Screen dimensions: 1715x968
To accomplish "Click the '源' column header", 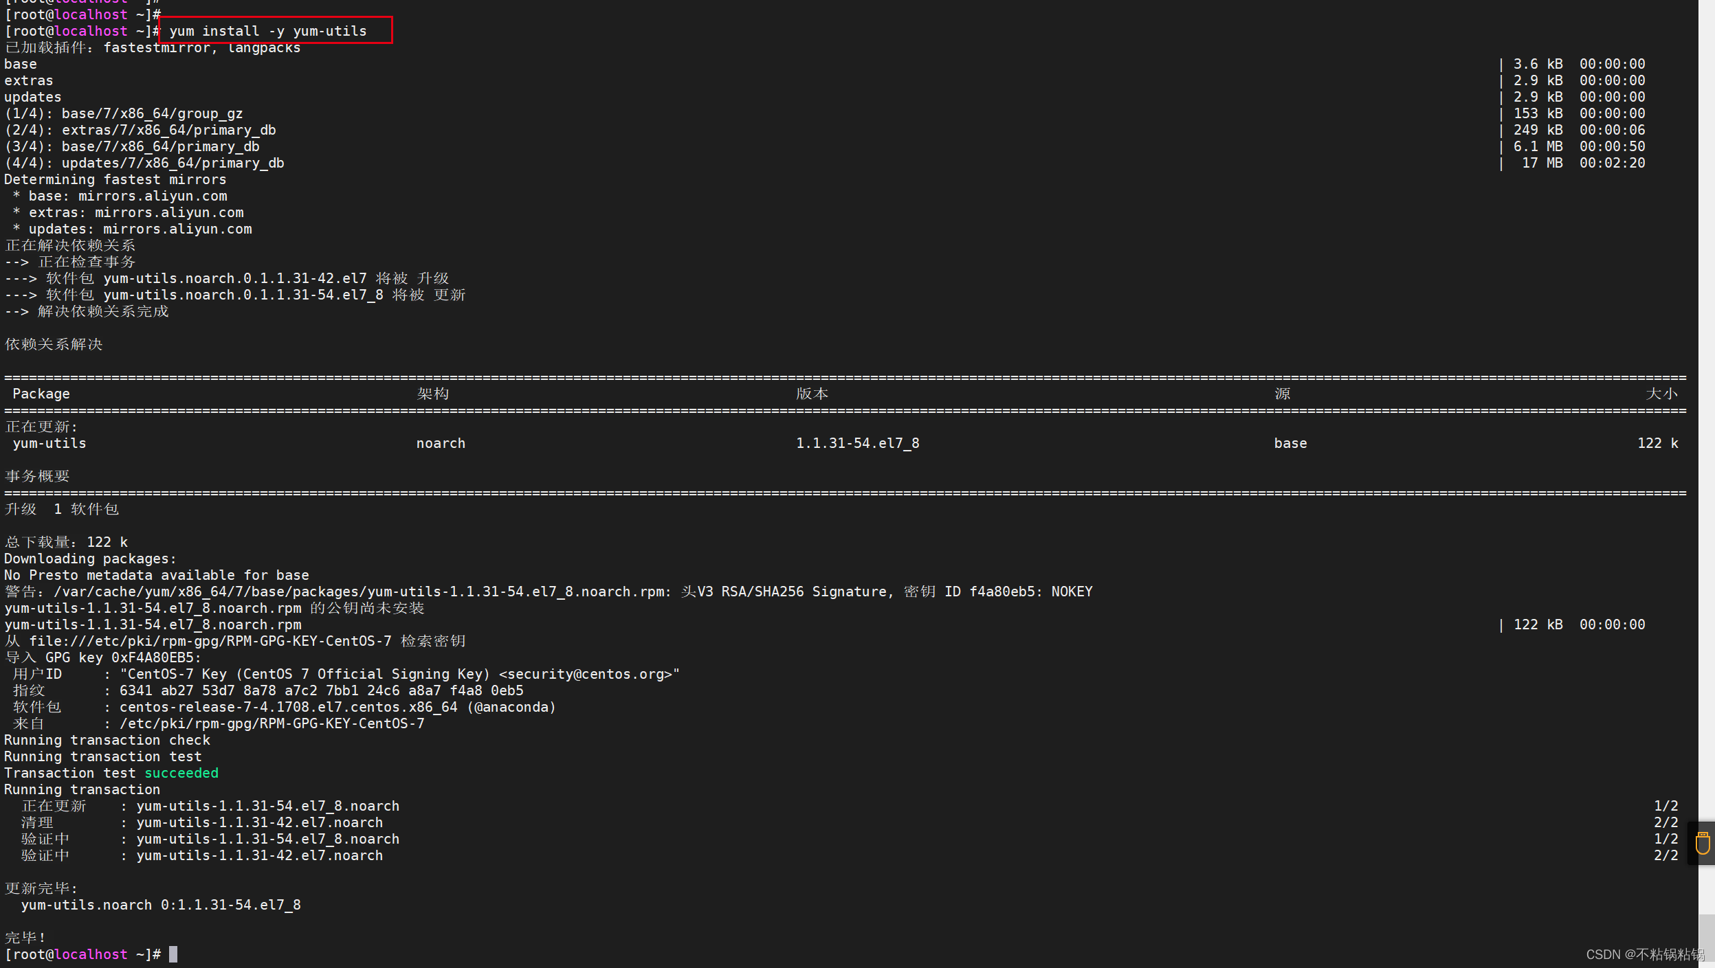I will point(1282,394).
